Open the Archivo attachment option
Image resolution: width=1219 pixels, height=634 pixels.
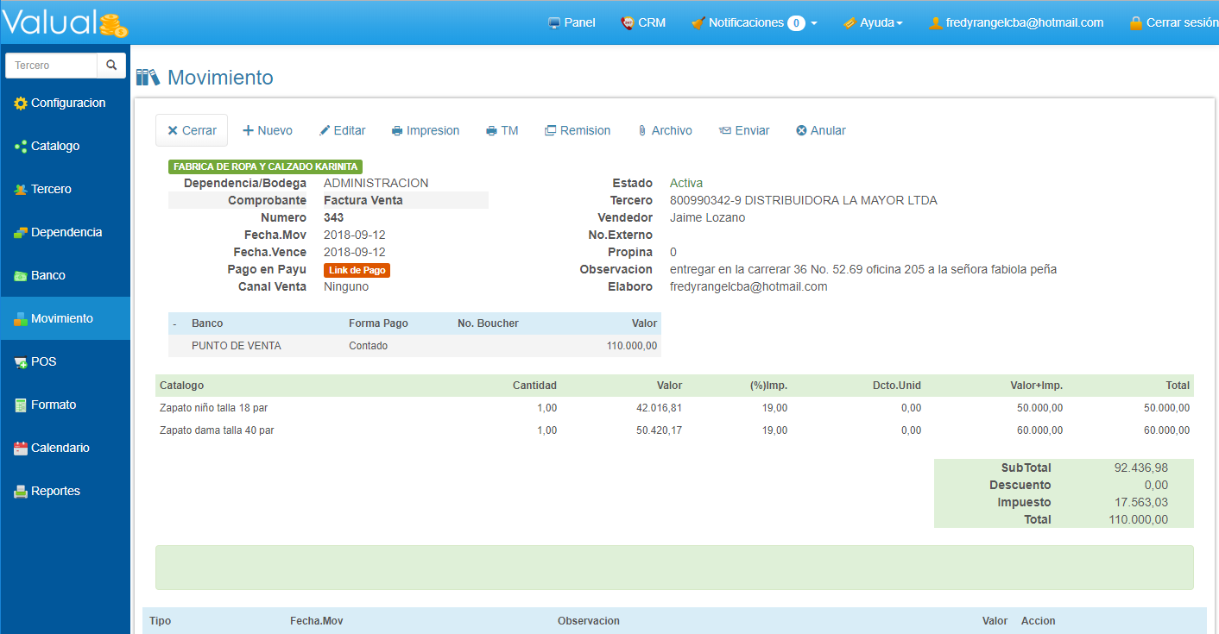(664, 130)
